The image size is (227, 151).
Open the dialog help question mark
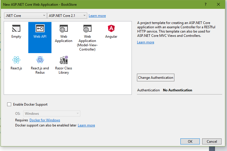(x=206, y=5)
